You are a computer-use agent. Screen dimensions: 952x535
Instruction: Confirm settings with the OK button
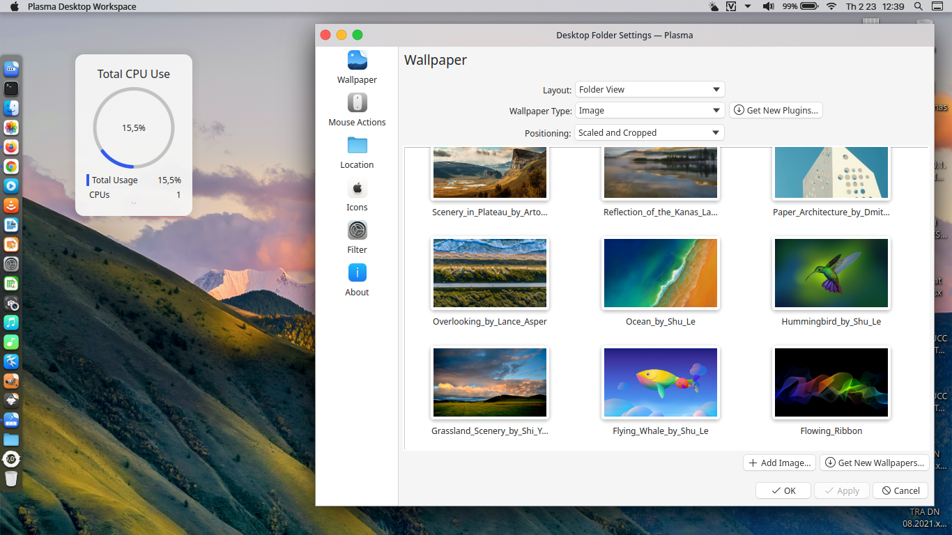tap(783, 490)
